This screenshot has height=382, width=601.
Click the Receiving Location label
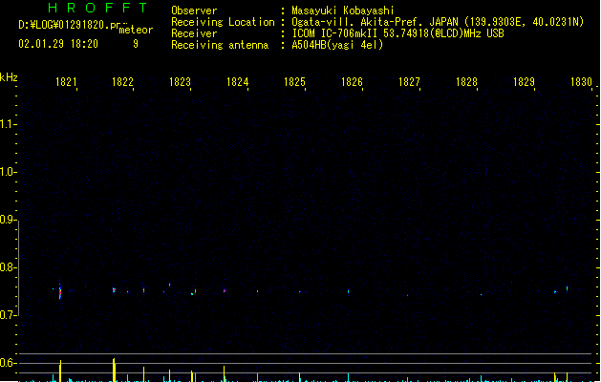pos(223,22)
